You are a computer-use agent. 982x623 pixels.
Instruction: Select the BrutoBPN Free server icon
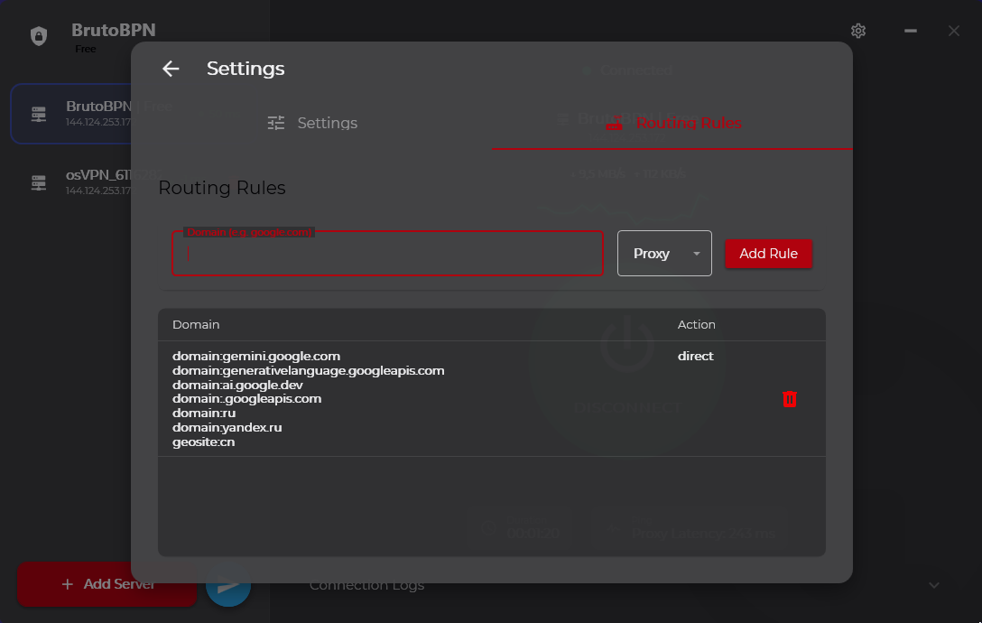pyautogui.click(x=39, y=114)
